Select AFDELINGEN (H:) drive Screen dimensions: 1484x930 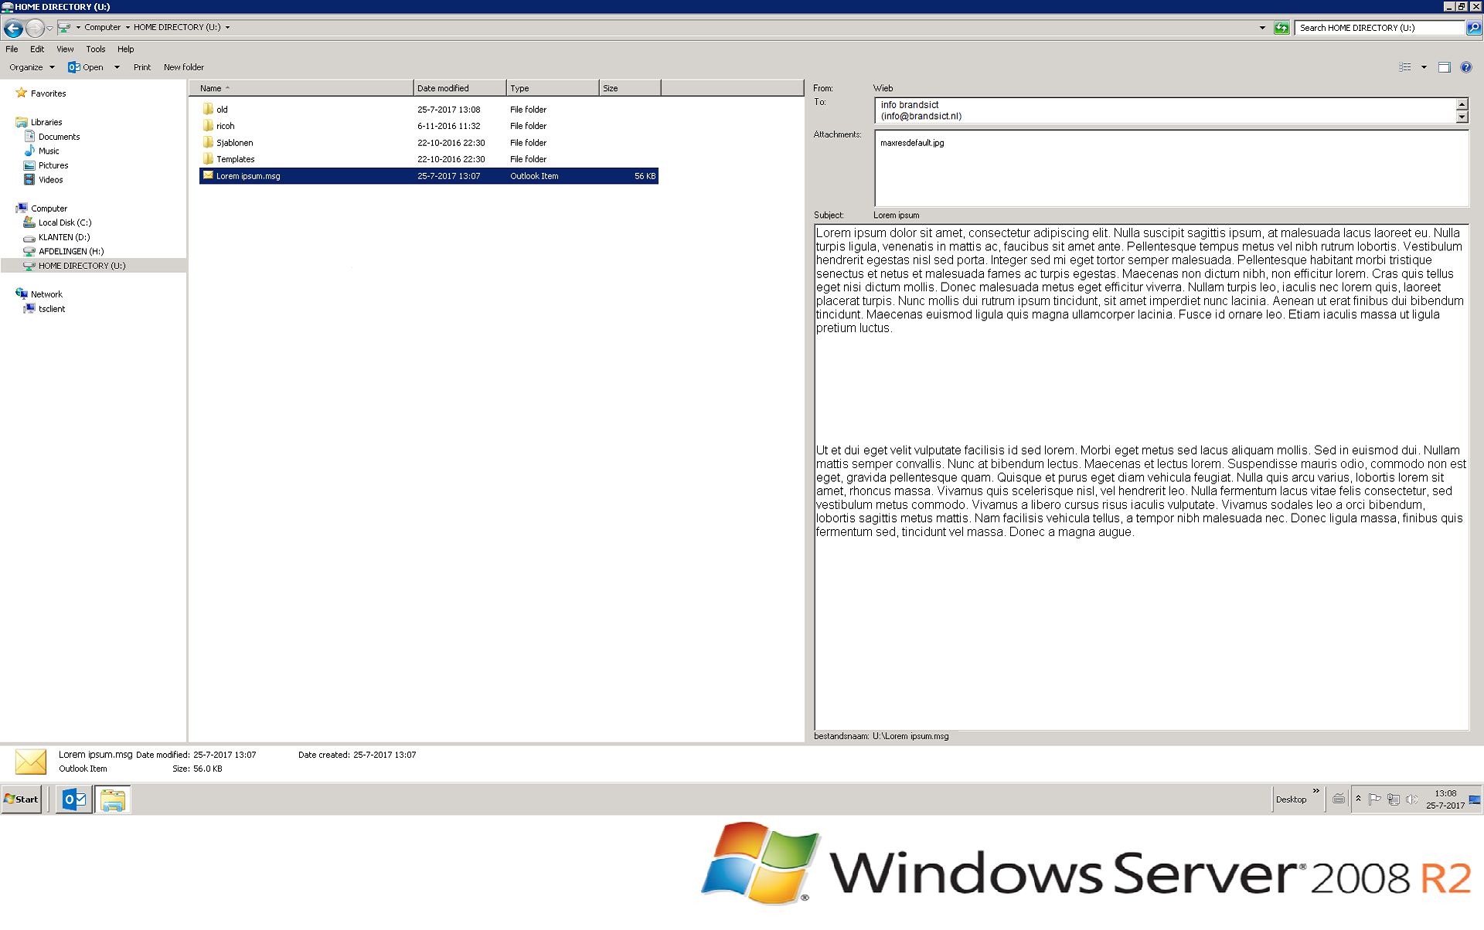pos(71,251)
